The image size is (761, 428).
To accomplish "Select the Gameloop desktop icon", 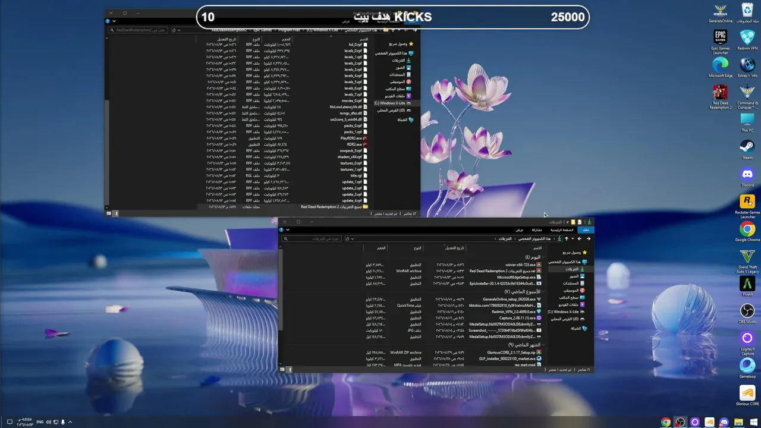I will (747, 369).
